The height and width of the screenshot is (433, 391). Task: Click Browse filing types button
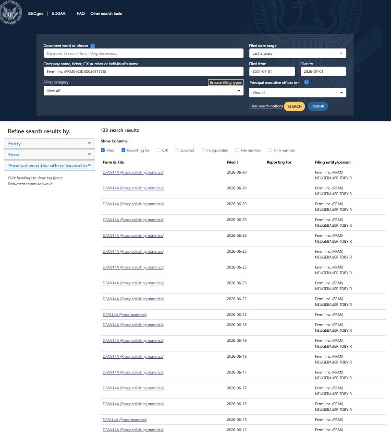pos(226,82)
